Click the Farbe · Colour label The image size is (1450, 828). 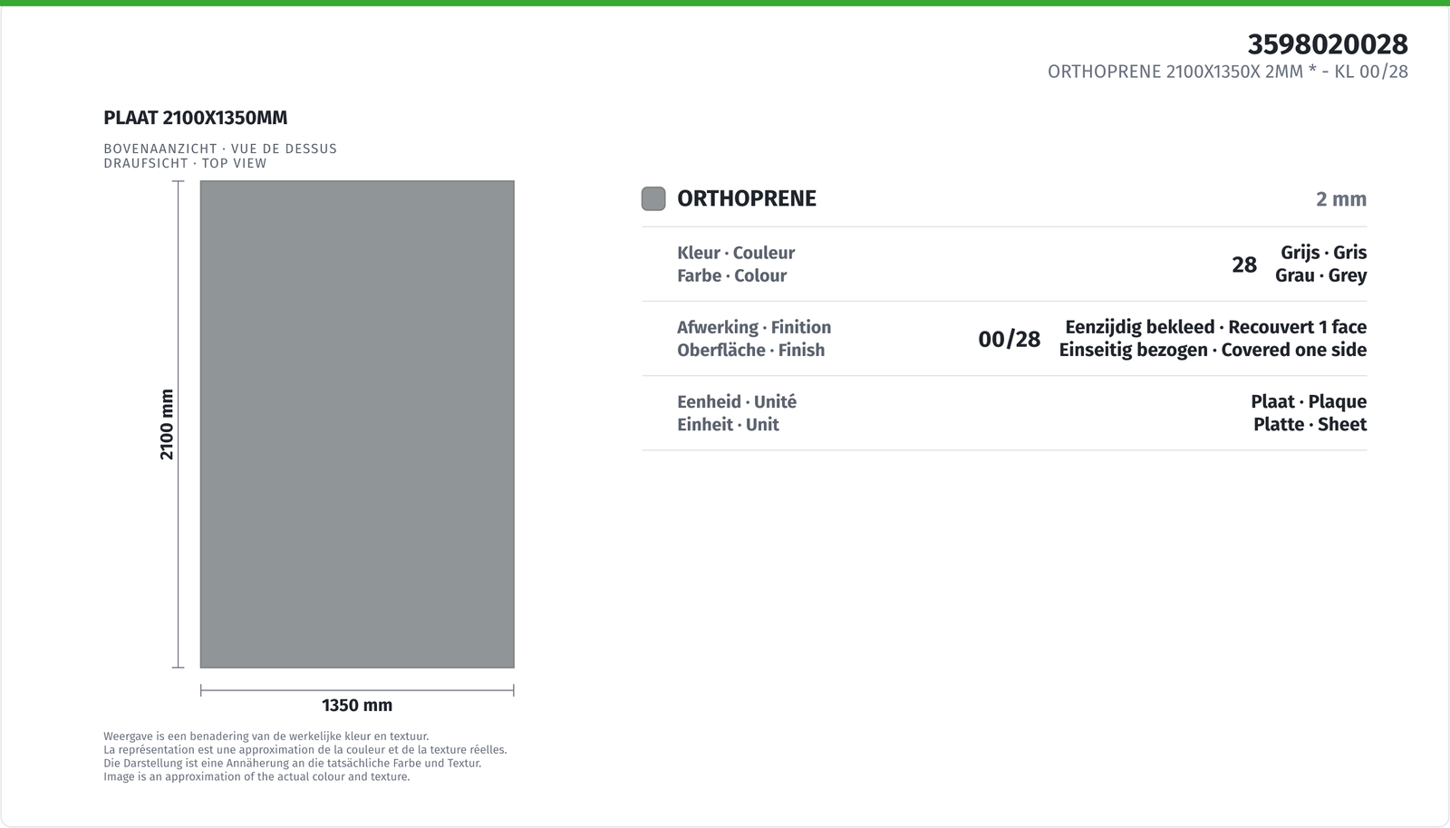coord(731,275)
